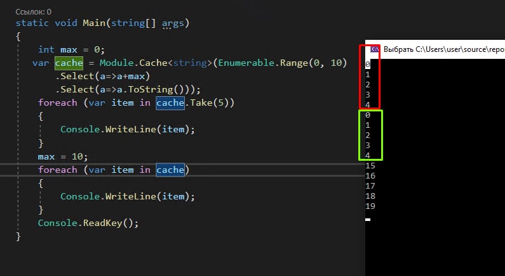Screen dimensions: 505x276
Task: Click the 'args' parameter name
Action: [173, 23]
